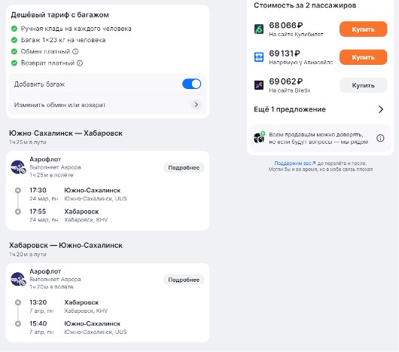Expand Ещё 1 предложение arrow
Image resolution: width=399 pixels, height=352 pixels.
pos(381,109)
